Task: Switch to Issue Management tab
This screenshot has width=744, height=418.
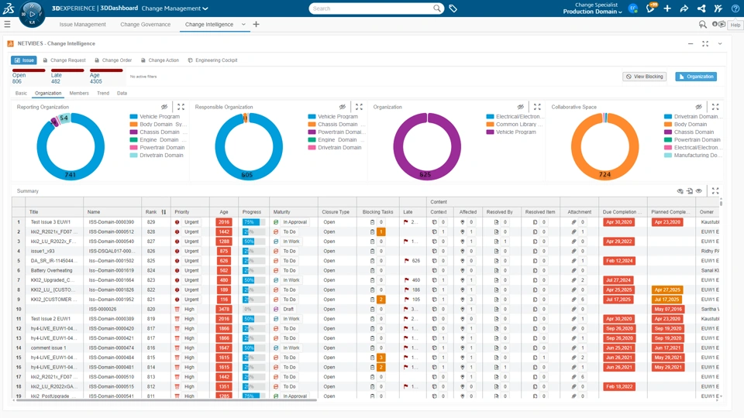Action: (x=83, y=24)
